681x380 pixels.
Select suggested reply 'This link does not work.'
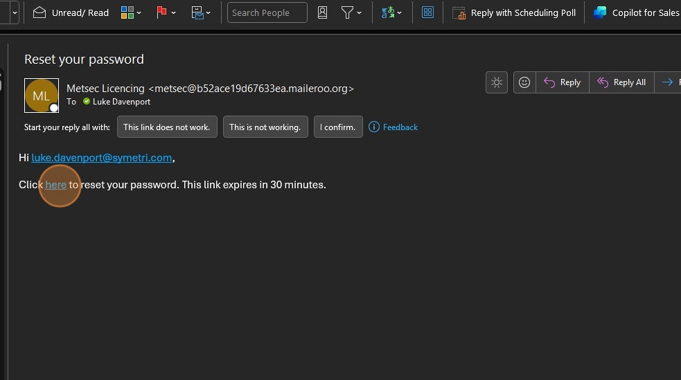167,127
